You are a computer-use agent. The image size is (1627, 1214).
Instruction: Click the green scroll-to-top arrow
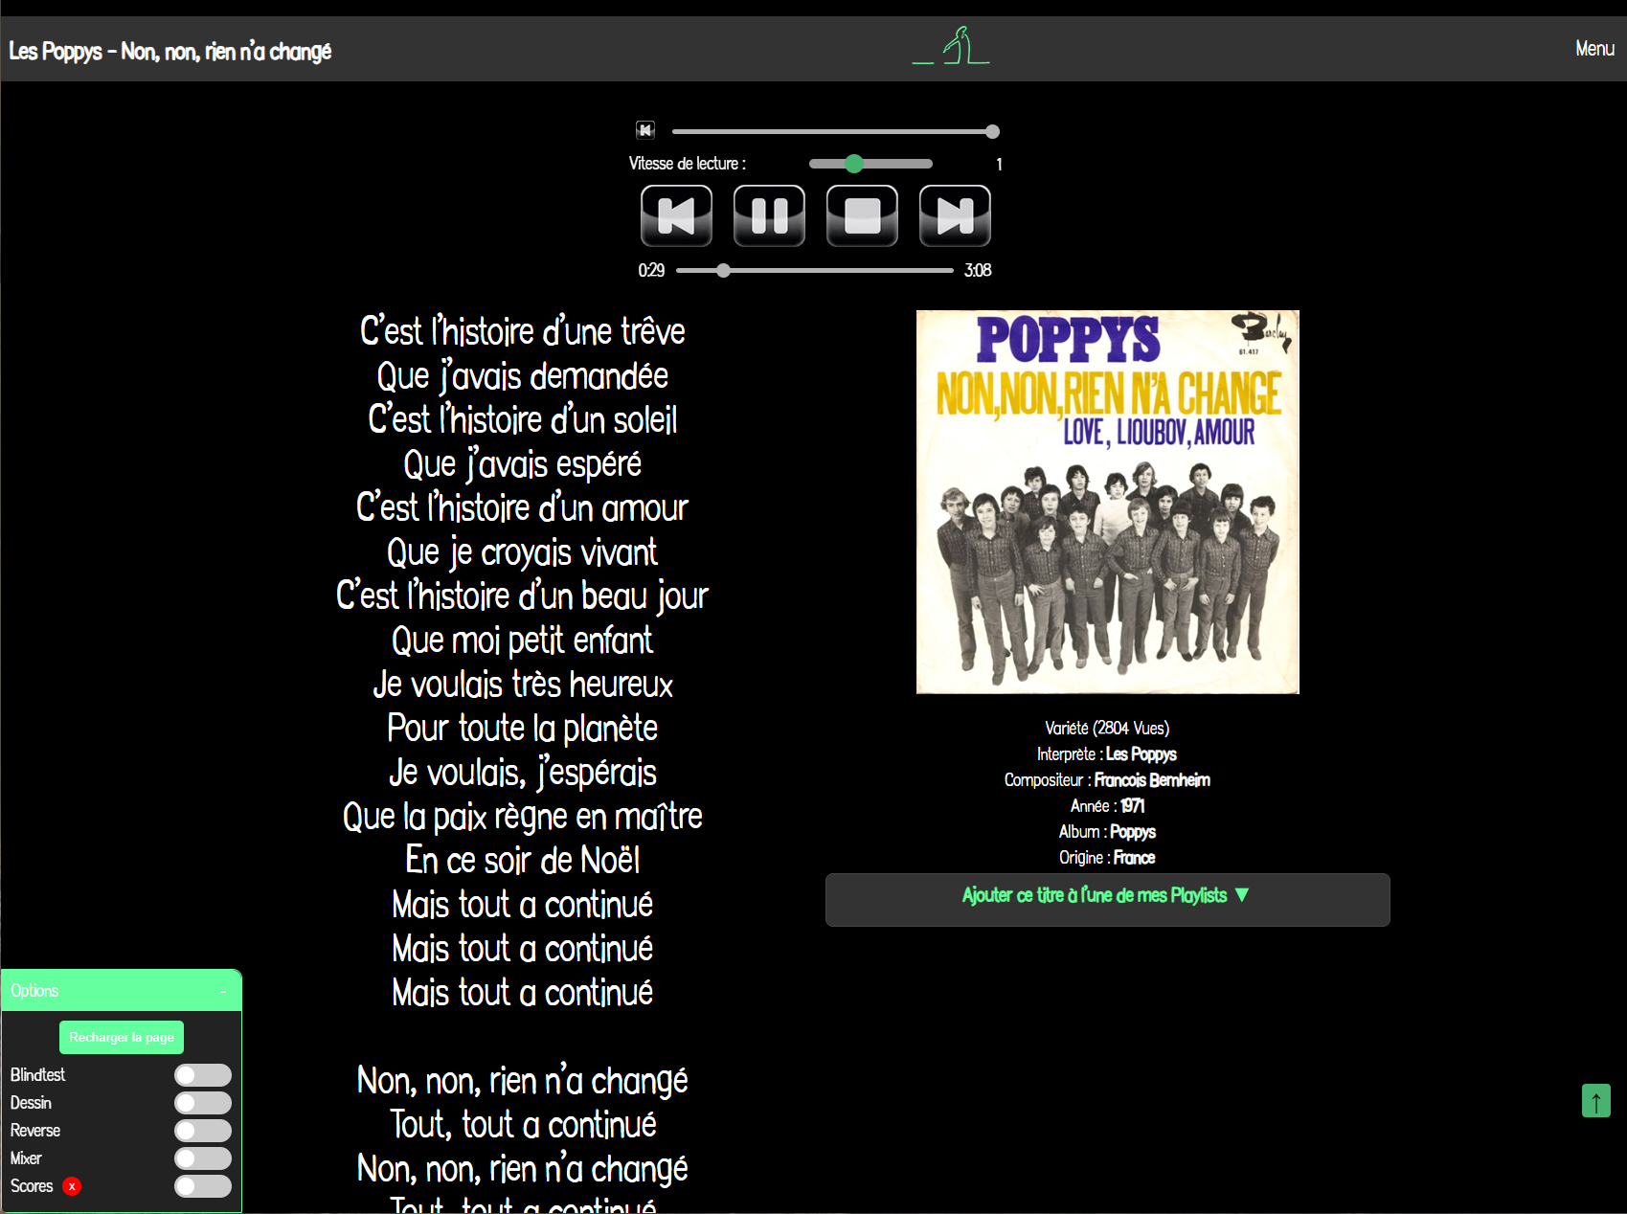(1595, 1101)
